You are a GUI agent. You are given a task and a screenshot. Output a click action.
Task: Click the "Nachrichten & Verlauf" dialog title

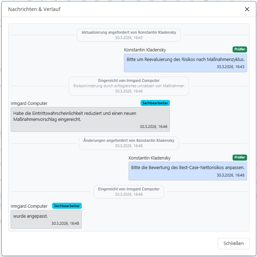[34, 9]
